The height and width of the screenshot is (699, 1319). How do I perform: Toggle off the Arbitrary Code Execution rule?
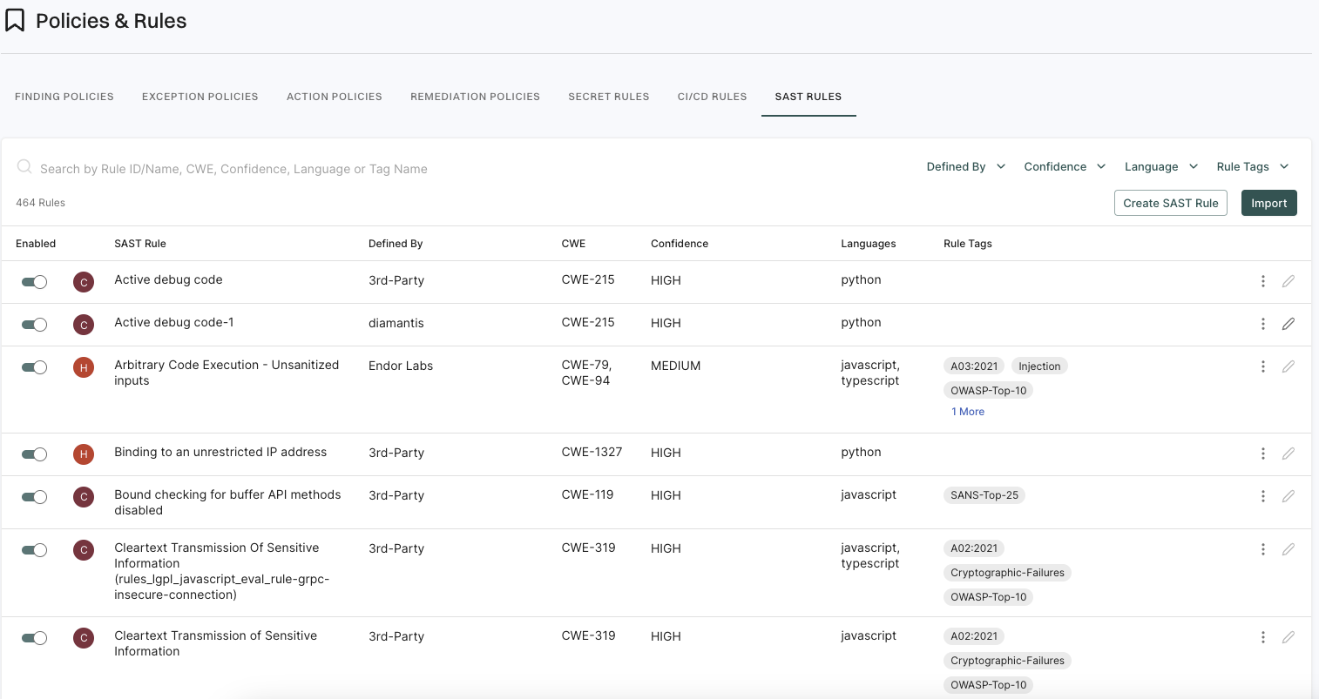click(x=34, y=367)
